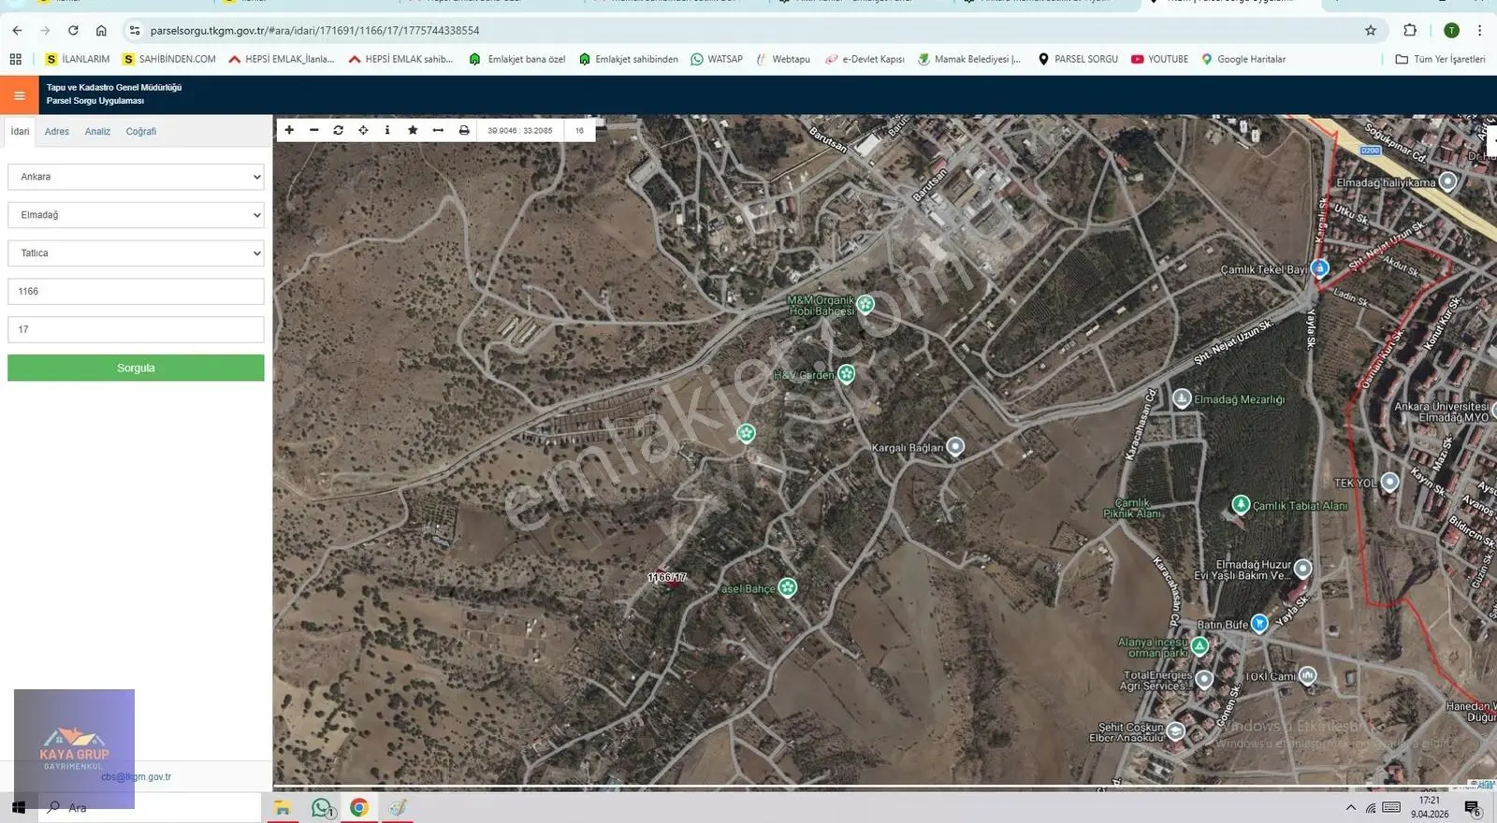Open the extensions puzzle icon

[x=1410, y=30]
